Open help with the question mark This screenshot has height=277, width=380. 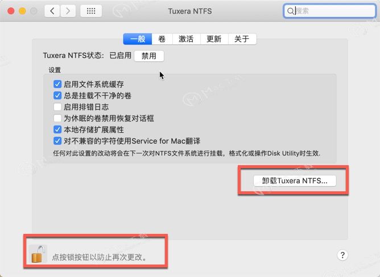click(x=342, y=255)
